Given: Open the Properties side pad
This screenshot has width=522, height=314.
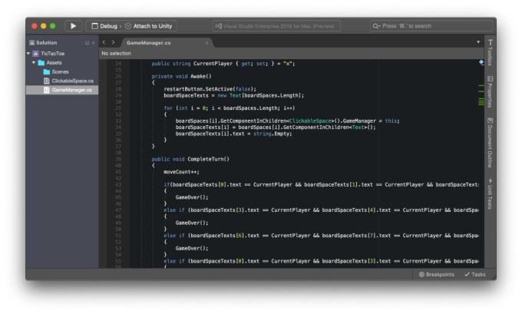Looking at the screenshot, I should pos(490,92).
